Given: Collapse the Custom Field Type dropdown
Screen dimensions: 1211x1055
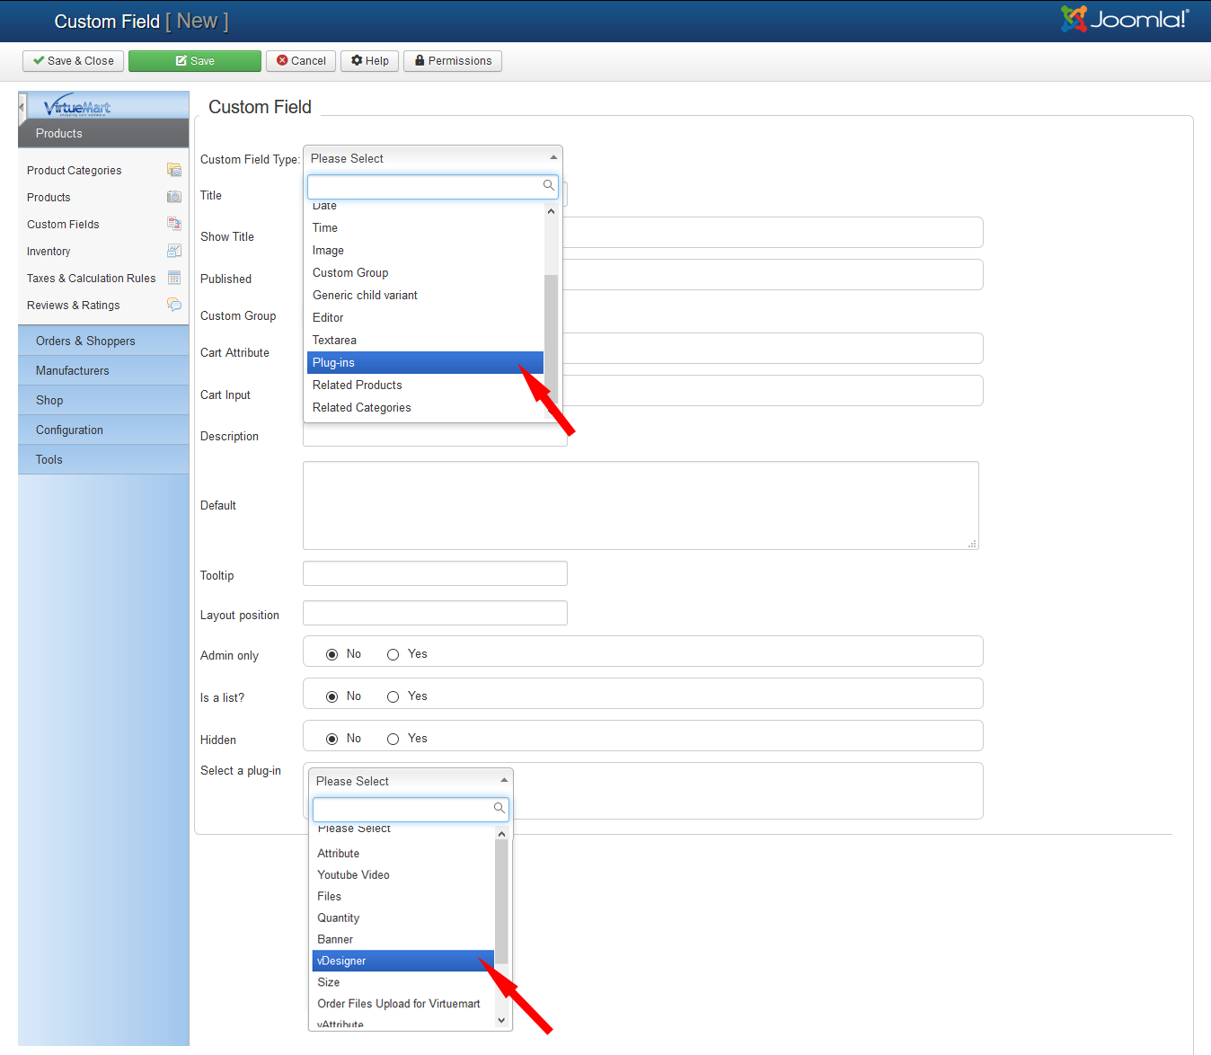Looking at the screenshot, I should click(553, 158).
